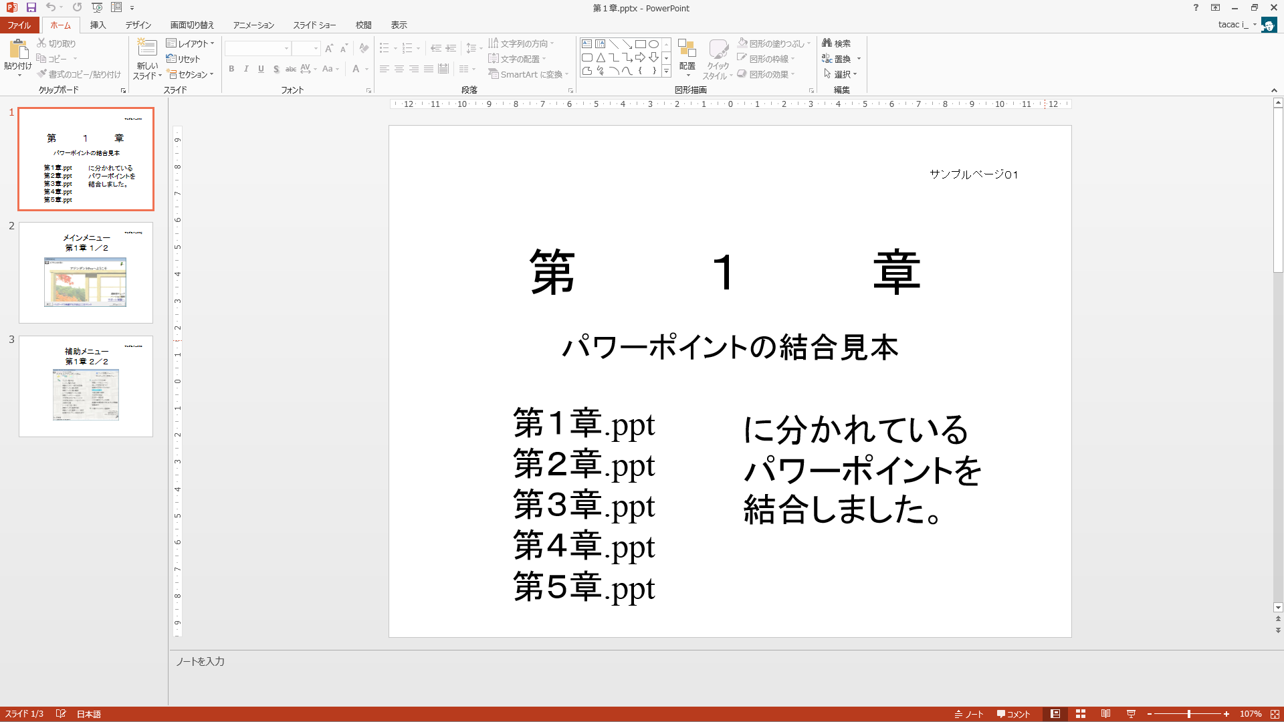Switch to Slide Sorter view in status bar

[x=1081, y=714]
